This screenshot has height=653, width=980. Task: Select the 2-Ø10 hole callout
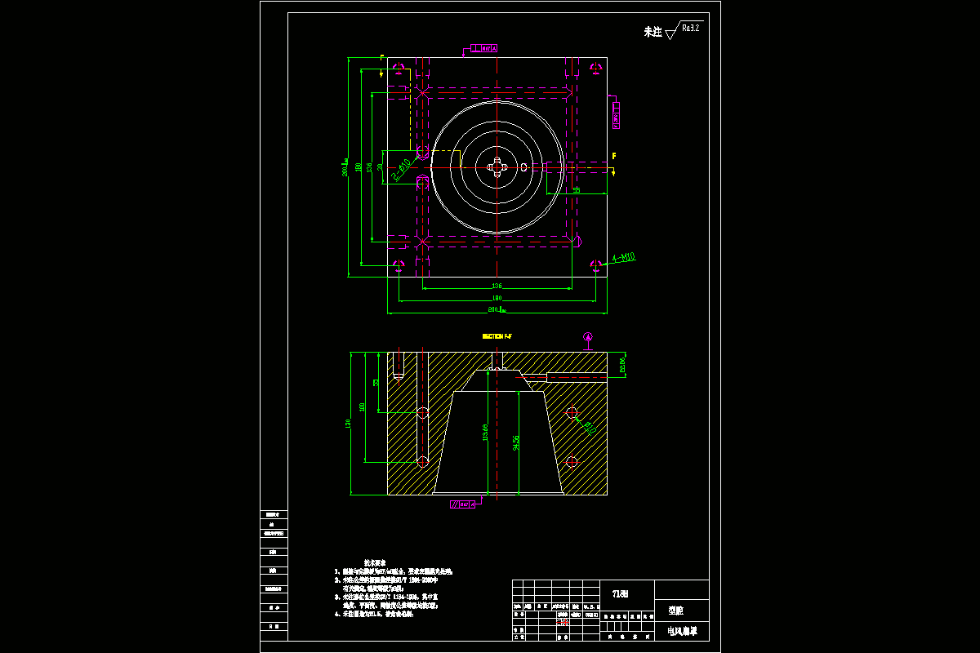click(x=401, y=169)
